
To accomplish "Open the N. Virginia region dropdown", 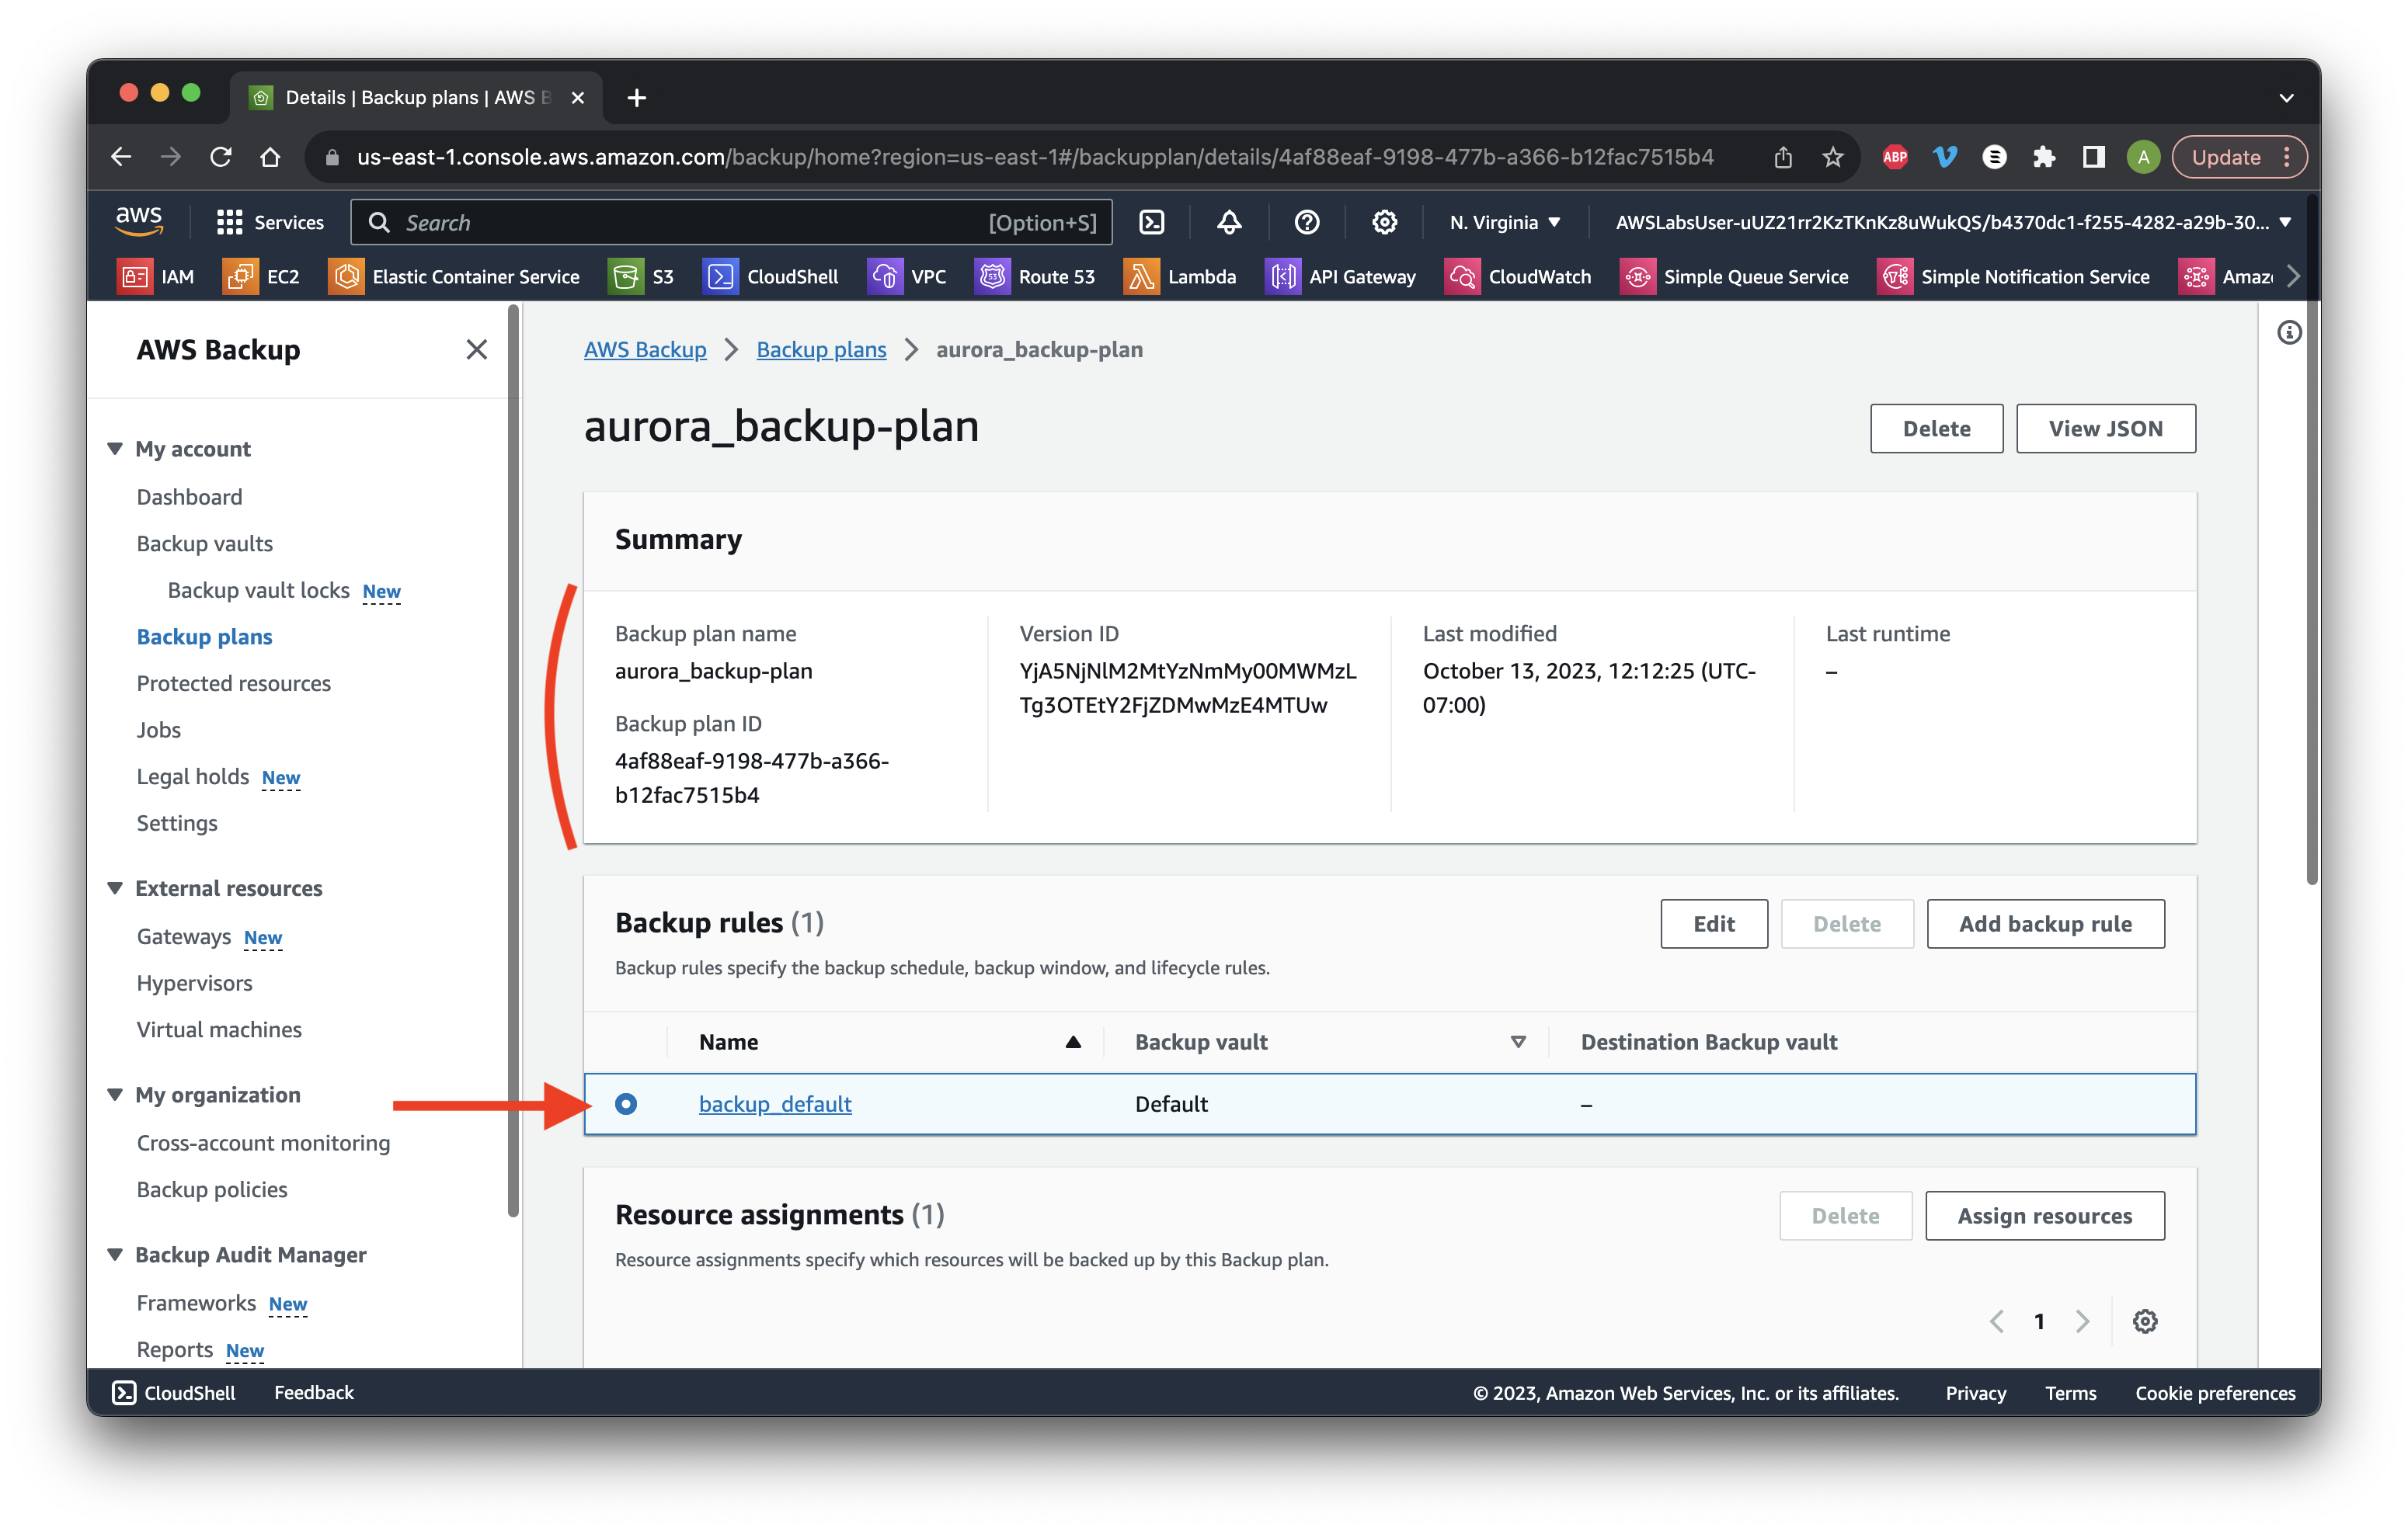I will (1505, 222).
